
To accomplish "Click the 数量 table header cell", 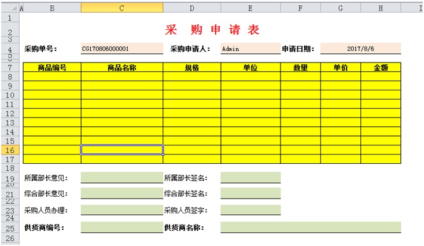I will pos(300,68).
